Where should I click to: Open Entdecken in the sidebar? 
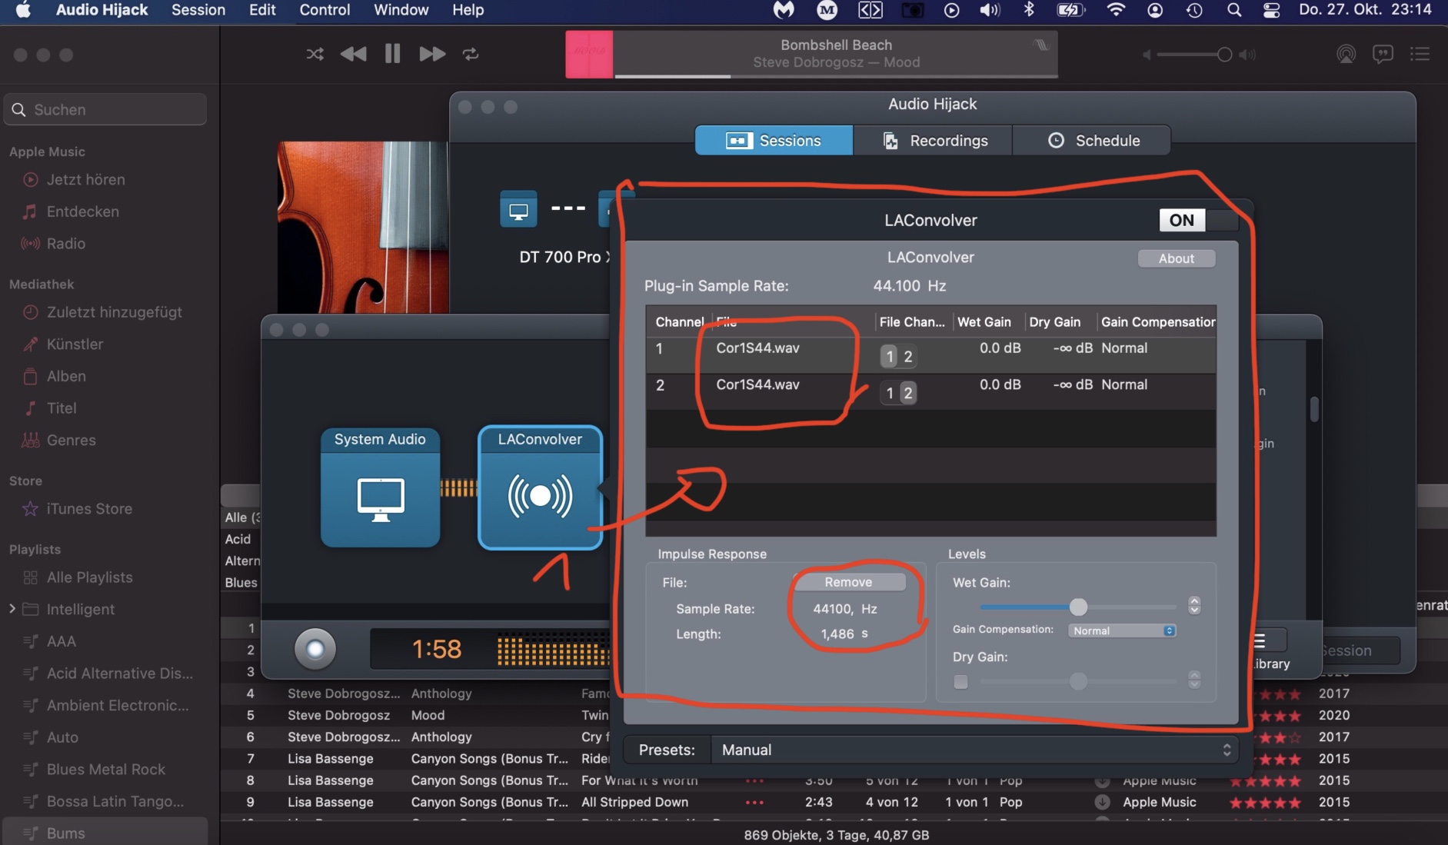pos(82,211)
